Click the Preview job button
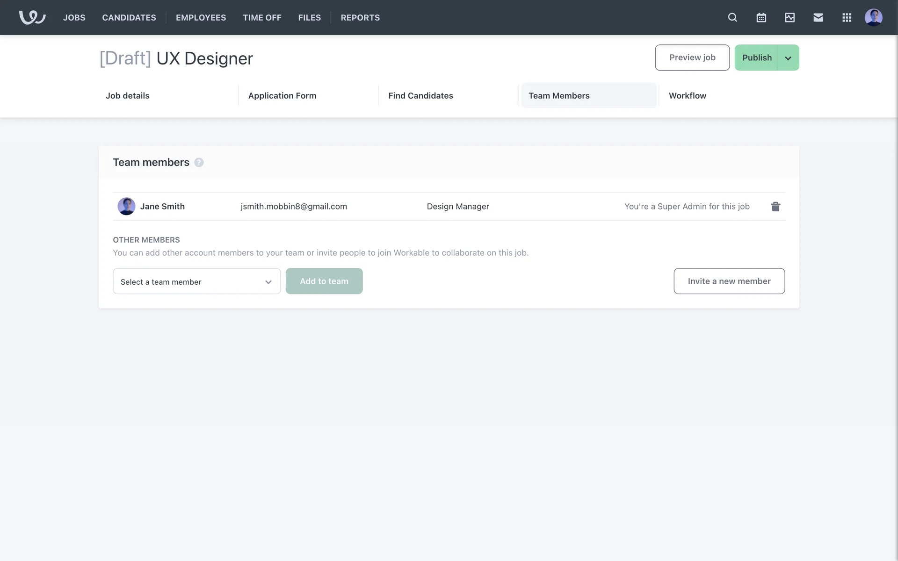 pyautogui.click(x=692, y=58)
